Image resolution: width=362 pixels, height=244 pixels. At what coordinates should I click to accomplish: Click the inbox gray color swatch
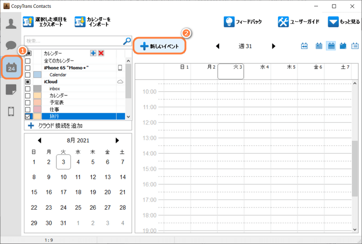click(38, 88)
